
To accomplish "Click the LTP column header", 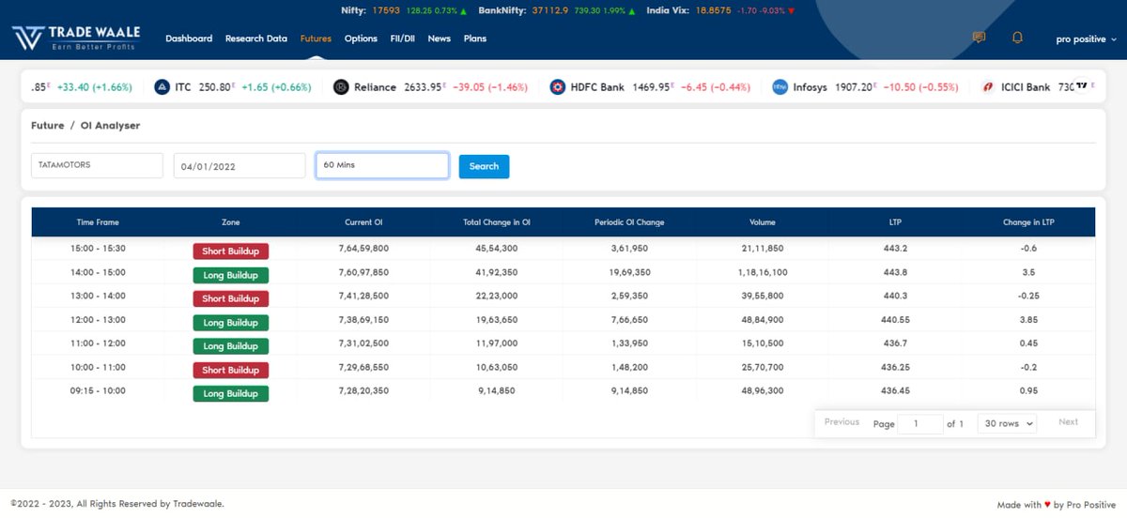I will pos(895,222).
